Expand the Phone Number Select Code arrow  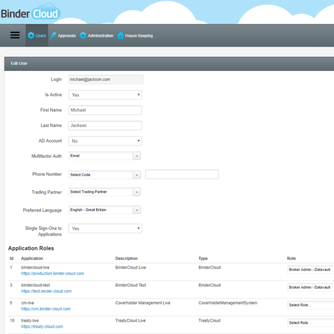137,175
